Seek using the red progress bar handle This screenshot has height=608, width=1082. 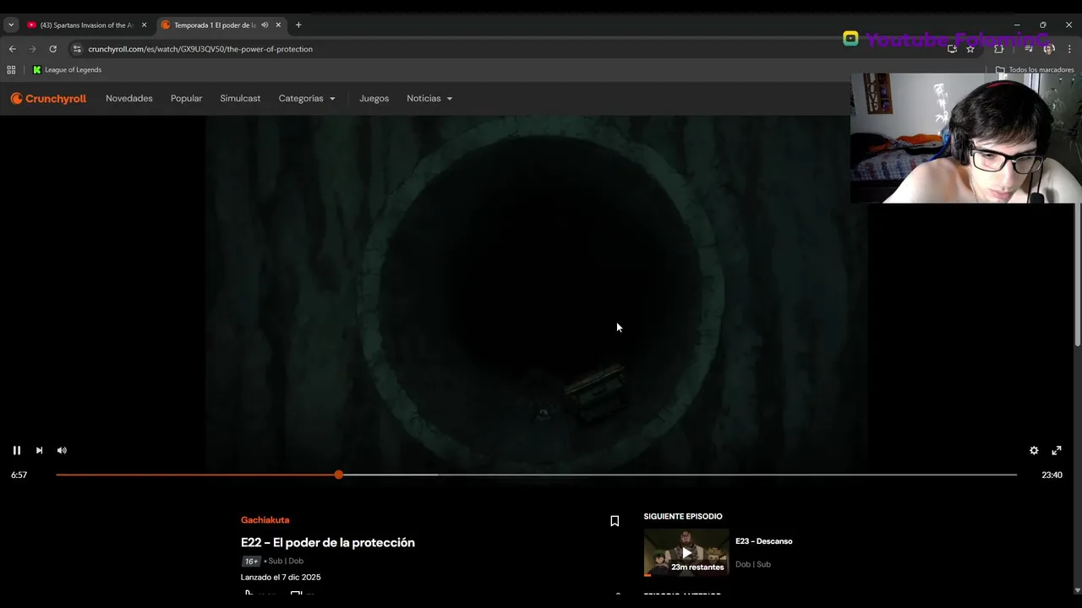339,475
